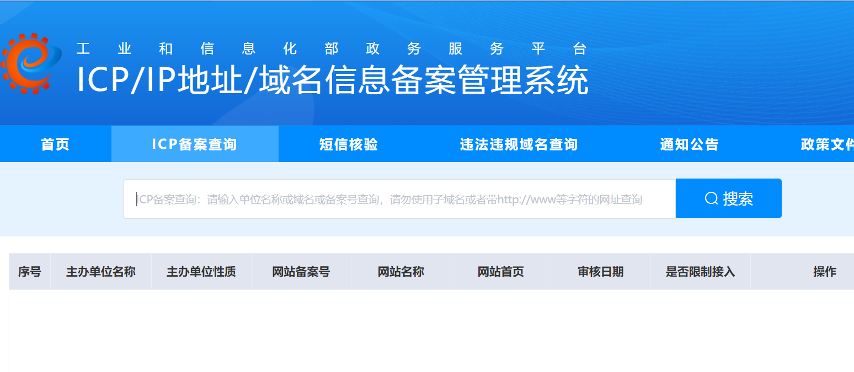Image resolution: width=854 pixels, height=372 pixels.
Task: Select the 是否限制接入 column header
Action: [x=701, y=272]
